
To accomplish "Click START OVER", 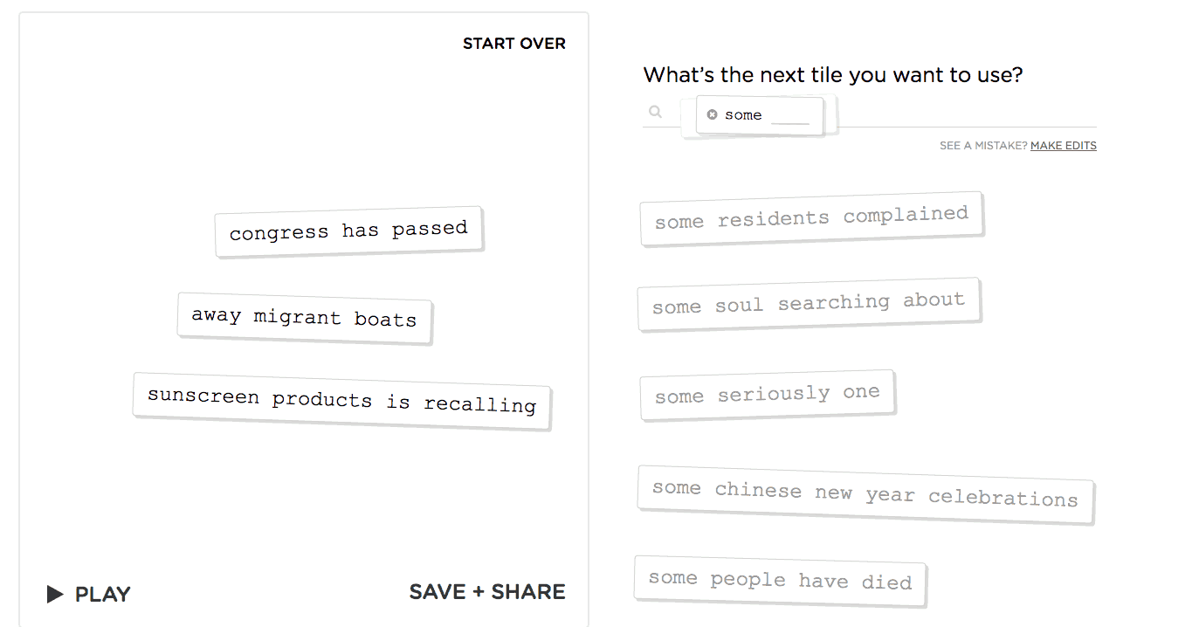I will [513, 44].
